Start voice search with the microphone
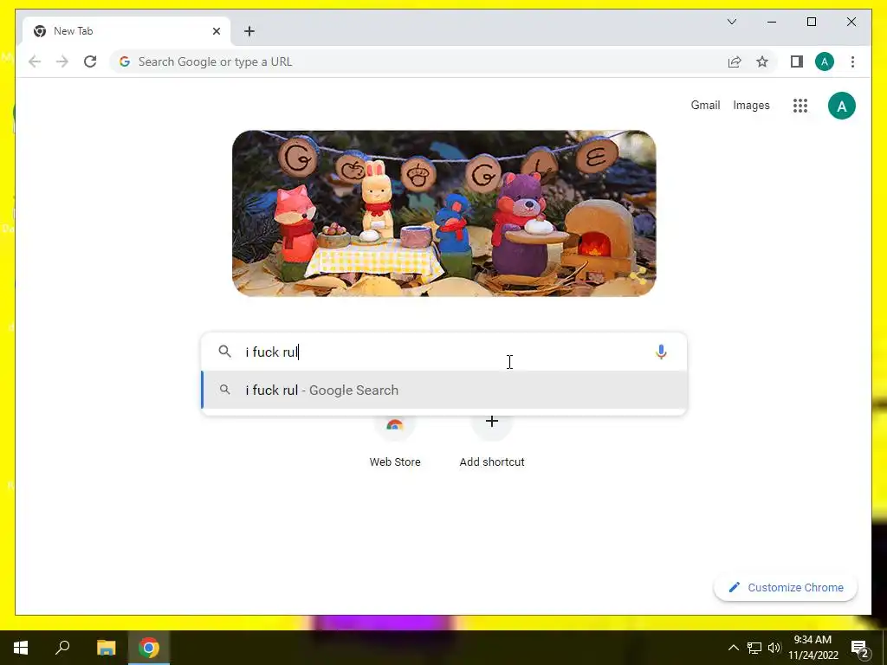 point(661,352)
